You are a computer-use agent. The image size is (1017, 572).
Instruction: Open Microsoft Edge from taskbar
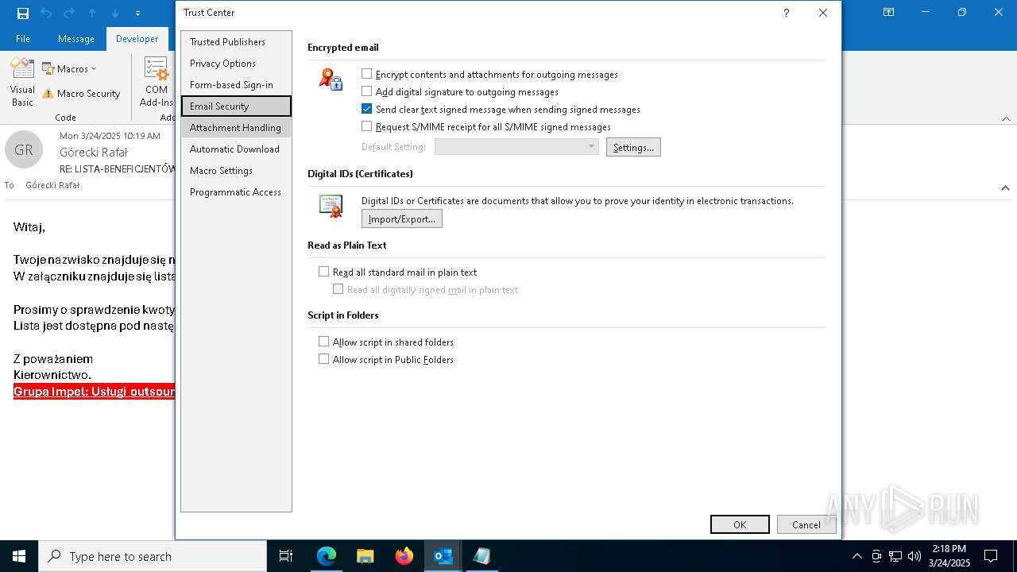click(x=327, y=556)
